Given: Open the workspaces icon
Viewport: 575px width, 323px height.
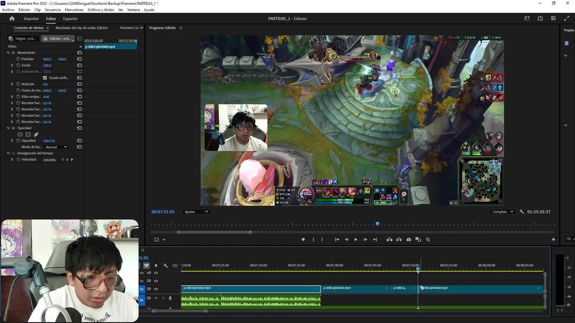Looking at the screenshot, I should [527, 18].
